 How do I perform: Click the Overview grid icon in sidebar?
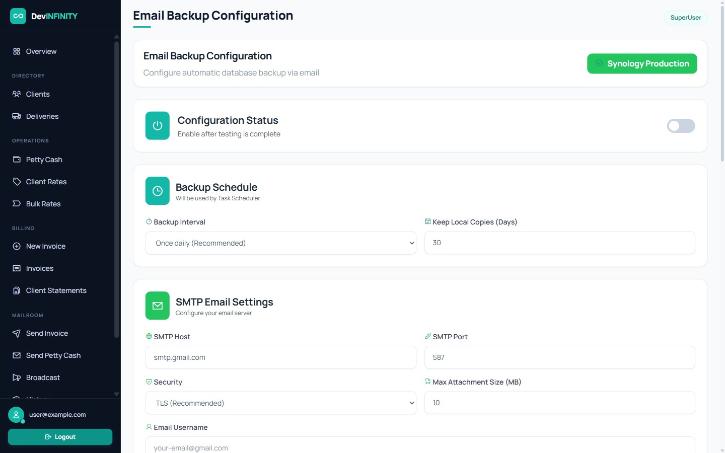tap(17, 51)
